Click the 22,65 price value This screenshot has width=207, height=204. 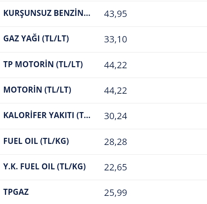(115, 167)
